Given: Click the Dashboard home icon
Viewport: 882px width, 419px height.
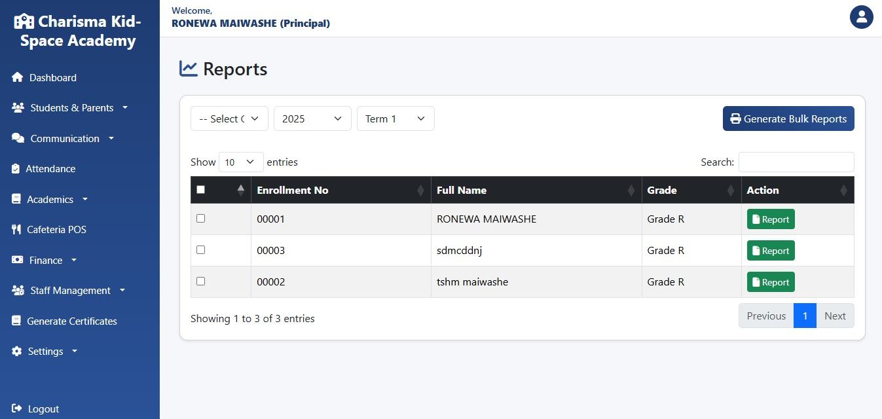Looking at the screenshot, I should point(18,78).
